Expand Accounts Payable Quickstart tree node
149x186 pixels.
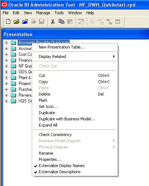click(6, 43)
